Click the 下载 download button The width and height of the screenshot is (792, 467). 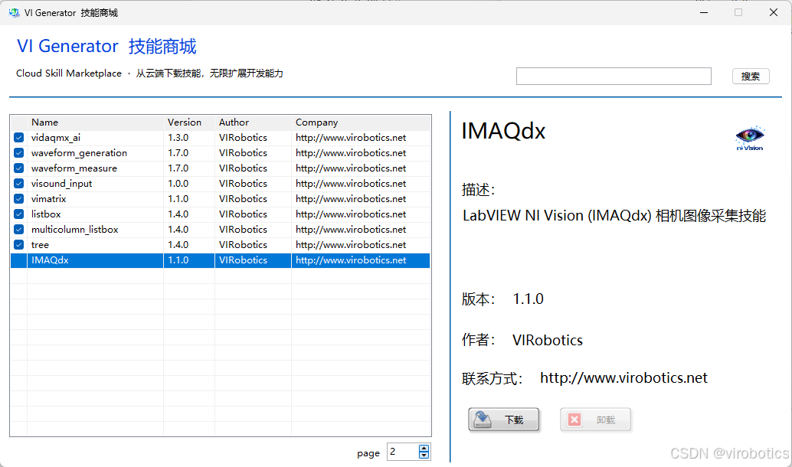(504, 420)
